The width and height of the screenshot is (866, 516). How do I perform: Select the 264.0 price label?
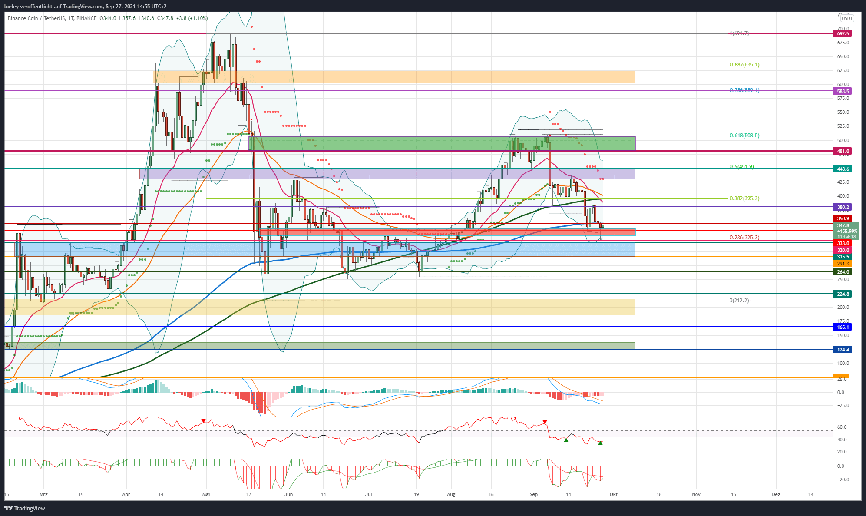842,272
